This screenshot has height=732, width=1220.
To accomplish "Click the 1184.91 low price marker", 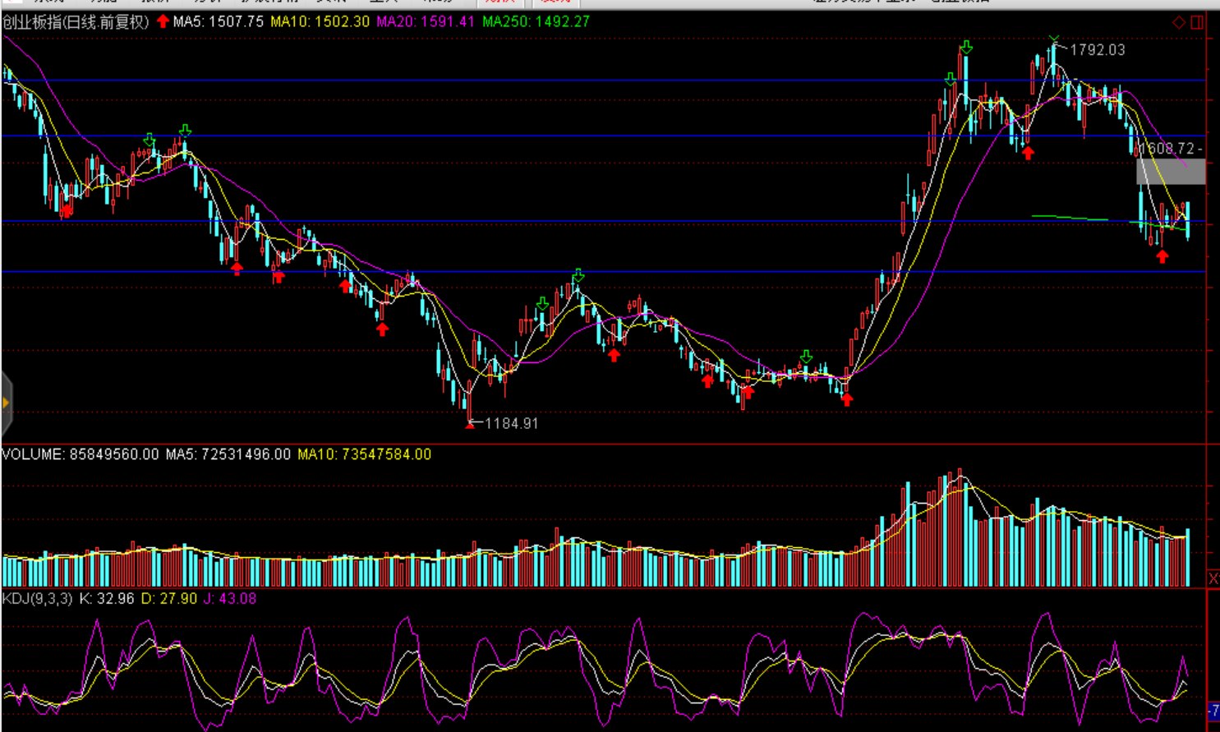I will pos(511,424).
